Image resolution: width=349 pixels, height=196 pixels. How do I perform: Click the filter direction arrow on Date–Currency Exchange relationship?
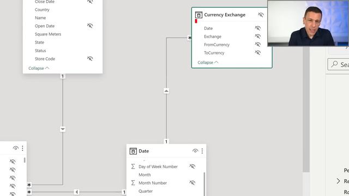click(166, 91)
